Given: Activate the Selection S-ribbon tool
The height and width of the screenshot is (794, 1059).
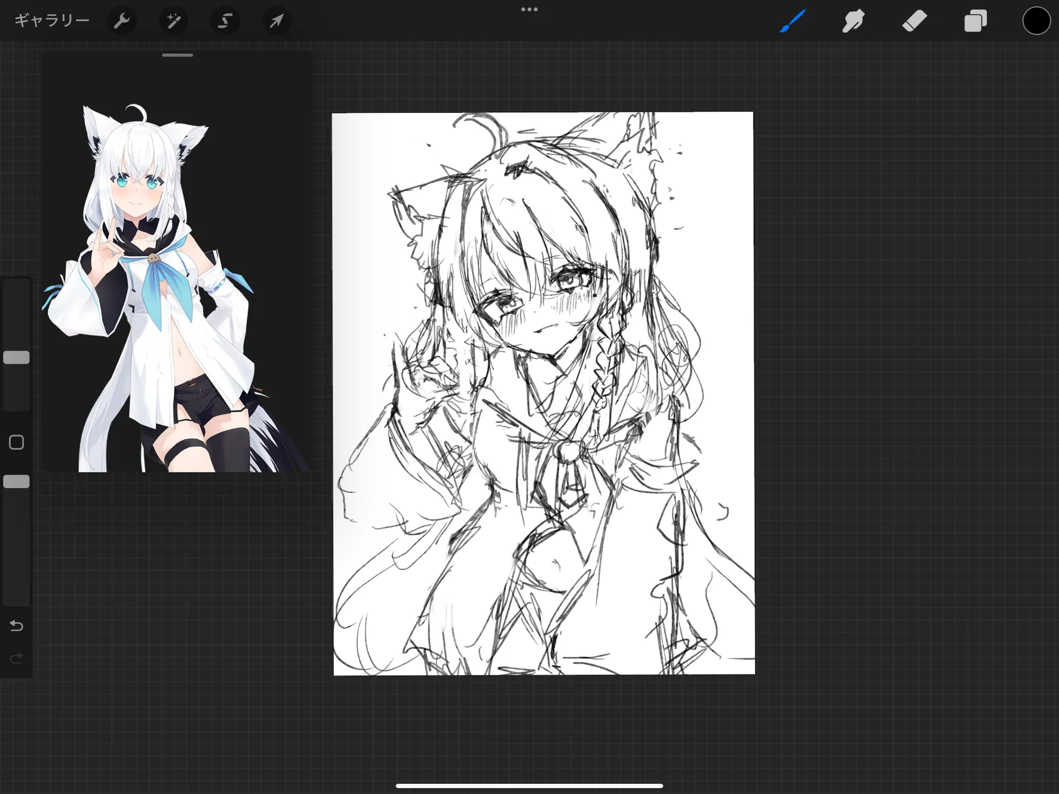Looking at the screenshot, I should (x=225, y=22).
